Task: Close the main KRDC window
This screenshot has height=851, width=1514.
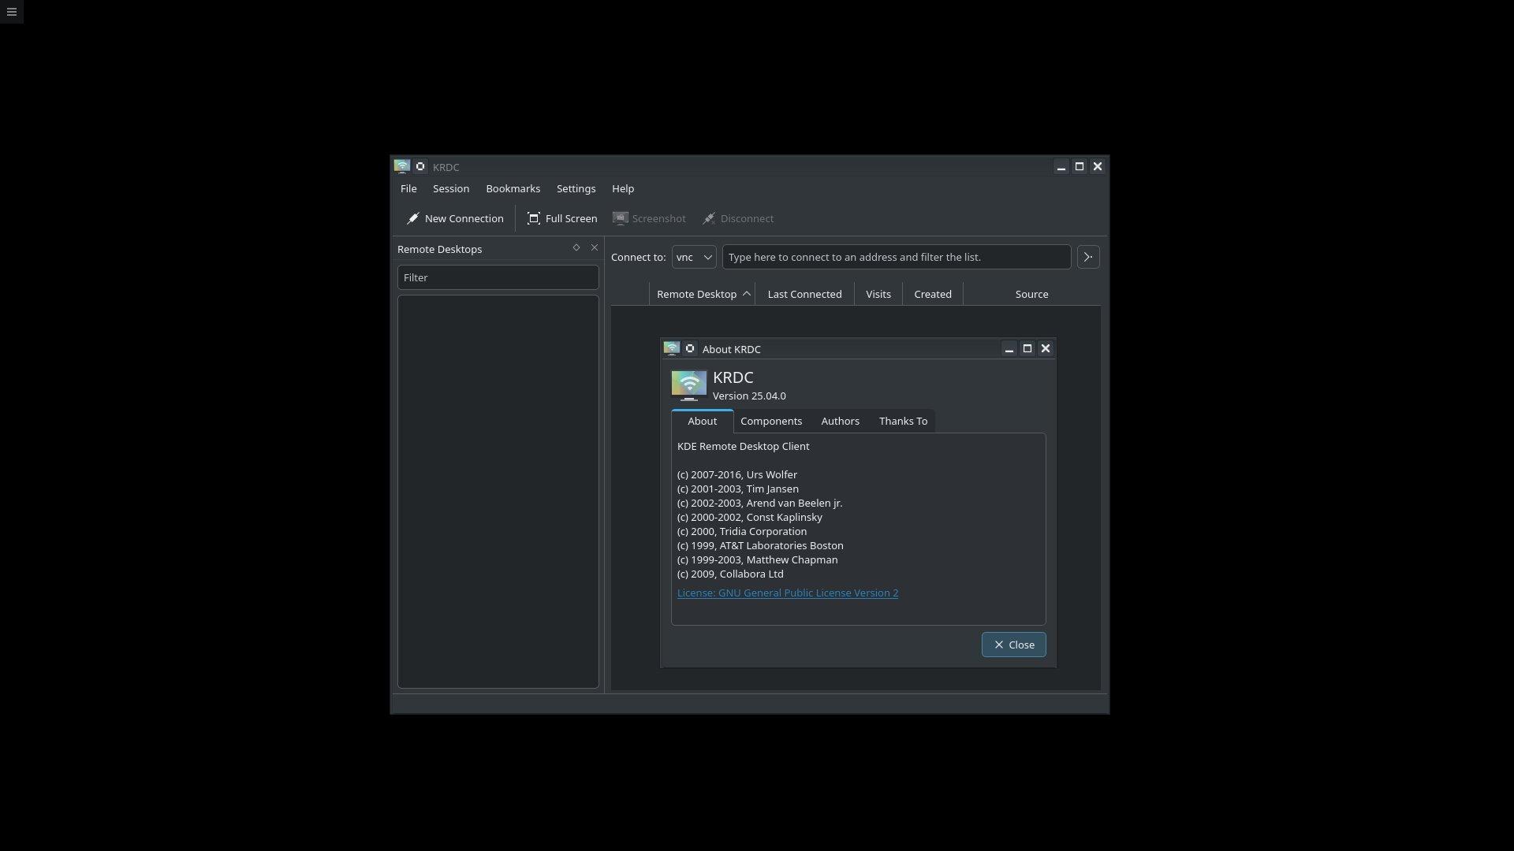Action: (1097, 166)
